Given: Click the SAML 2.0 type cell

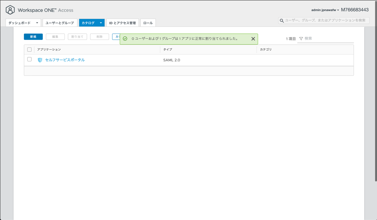Looking at the screenshot, I should 171,60.
